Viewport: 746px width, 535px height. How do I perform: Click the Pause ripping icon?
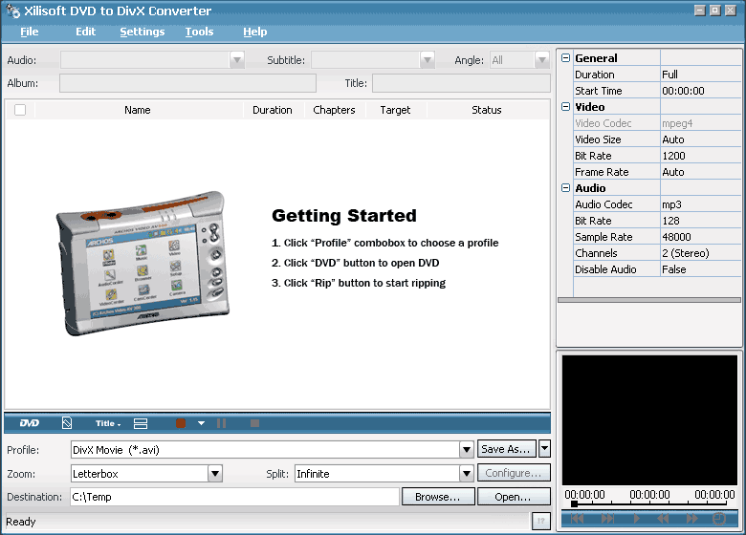(221, 423)
